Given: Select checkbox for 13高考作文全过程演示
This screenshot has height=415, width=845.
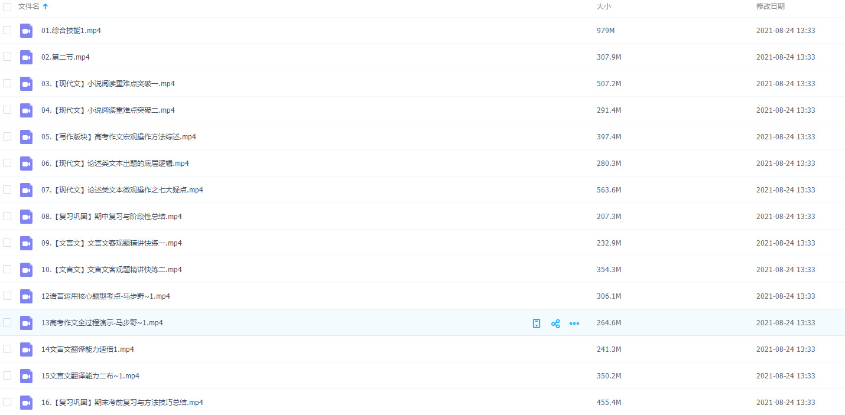Looking at the screenshot, I should 7,322.
